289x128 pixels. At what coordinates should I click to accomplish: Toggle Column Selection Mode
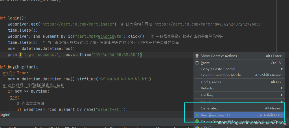(x=221, y=75)
